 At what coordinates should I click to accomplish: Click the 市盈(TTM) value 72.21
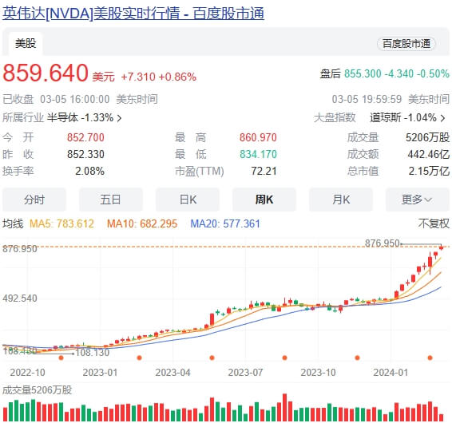click(x=264, y=171)
